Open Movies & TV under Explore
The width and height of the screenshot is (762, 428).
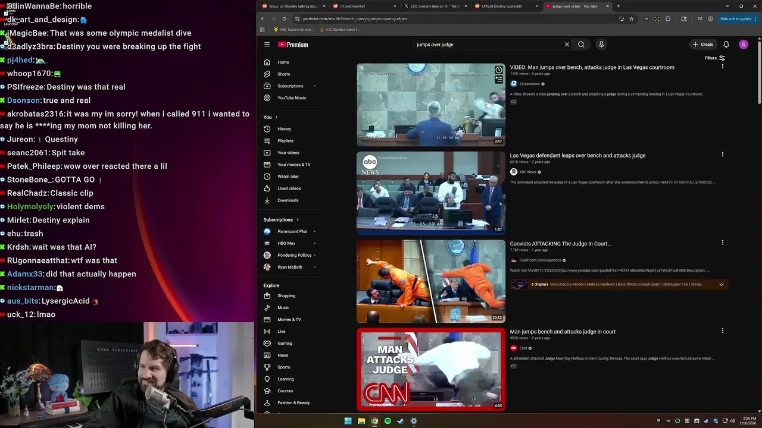point(289,319)
